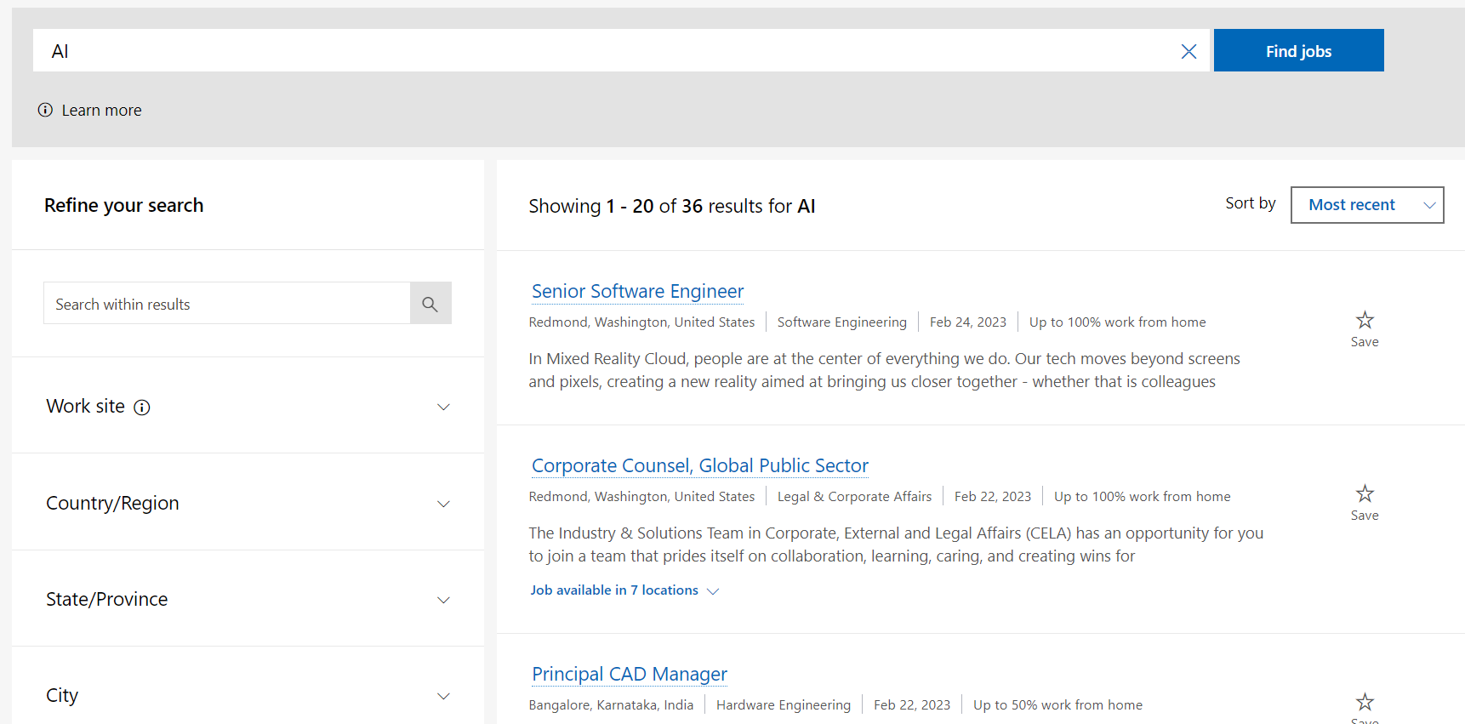Click the magnifier search within results icon

coord(430,304)
